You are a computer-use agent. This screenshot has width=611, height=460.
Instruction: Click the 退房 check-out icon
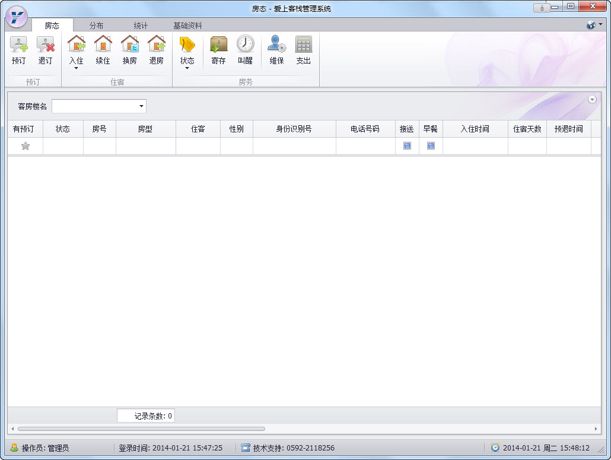[156, 50]
